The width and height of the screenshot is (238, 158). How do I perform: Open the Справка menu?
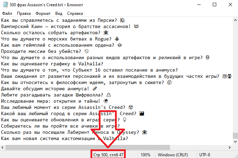tap(75, 13)
